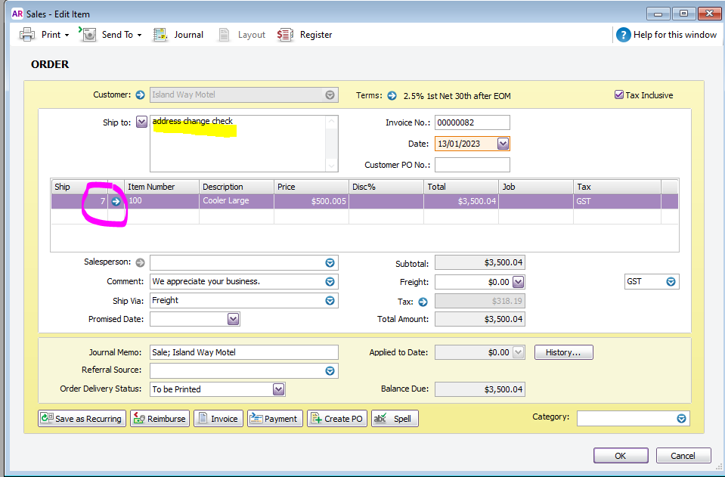Toggle the Tax Inclusive checkbox
This screenshot has height=477, width=725.
tap(619, 95)
